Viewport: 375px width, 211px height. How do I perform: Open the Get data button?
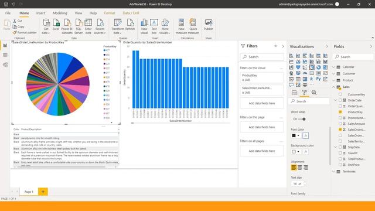46,26
